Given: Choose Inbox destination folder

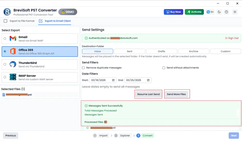Looking at the screenshot, I should 98,51.
